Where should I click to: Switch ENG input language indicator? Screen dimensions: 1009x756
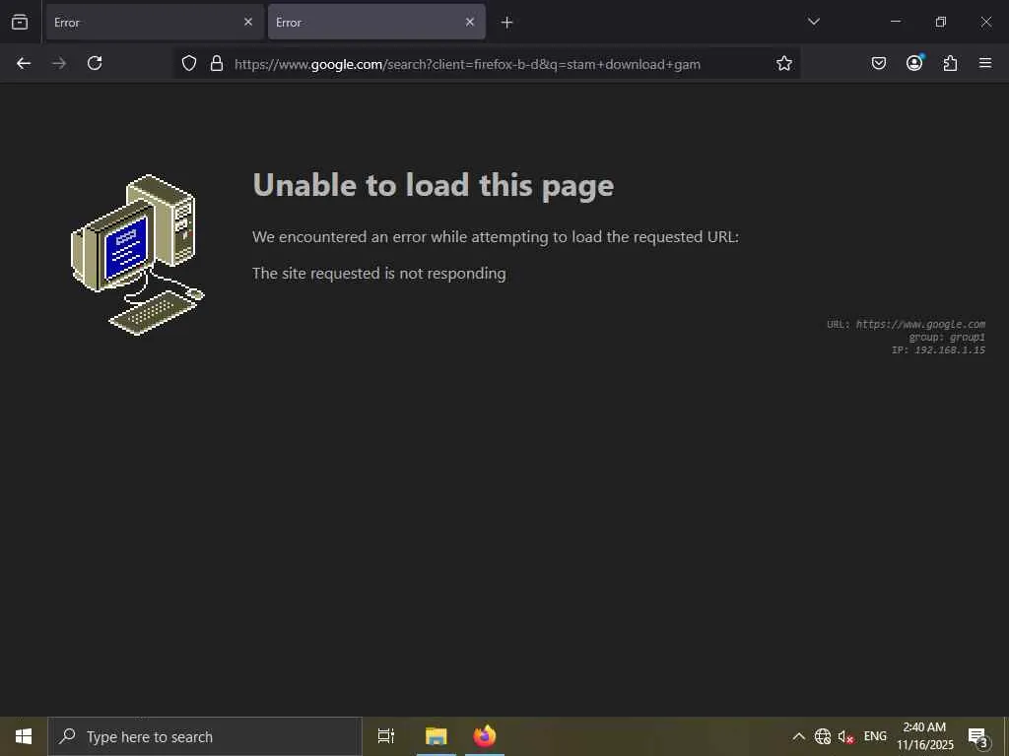click(x=875, y=736)
